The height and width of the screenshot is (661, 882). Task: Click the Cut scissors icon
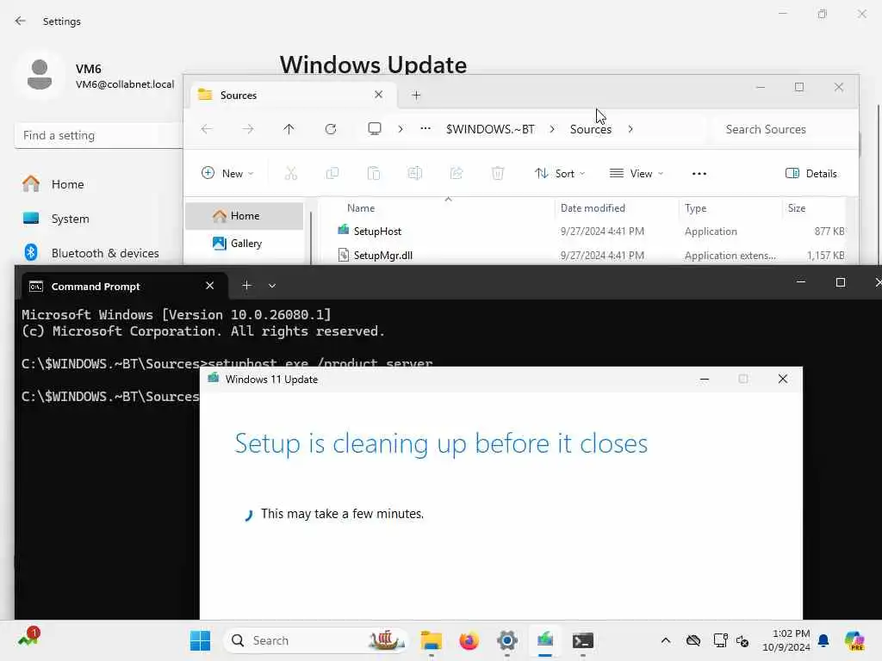coord(291,173)
